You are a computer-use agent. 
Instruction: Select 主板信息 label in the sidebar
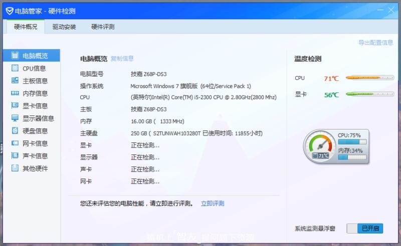click(35, 81)
